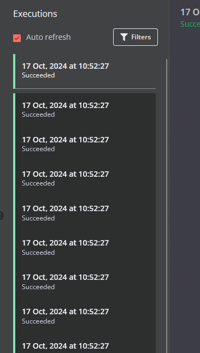
Task: Click the Executions panel heading
Action: pos(35,14)
